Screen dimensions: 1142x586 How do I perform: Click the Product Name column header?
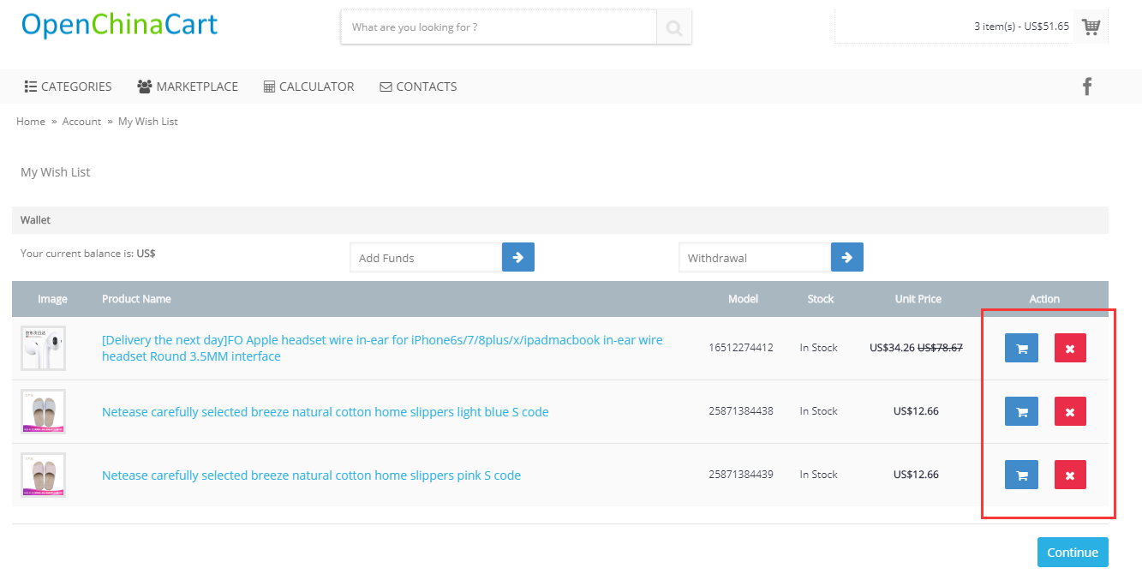coord(136,299)
